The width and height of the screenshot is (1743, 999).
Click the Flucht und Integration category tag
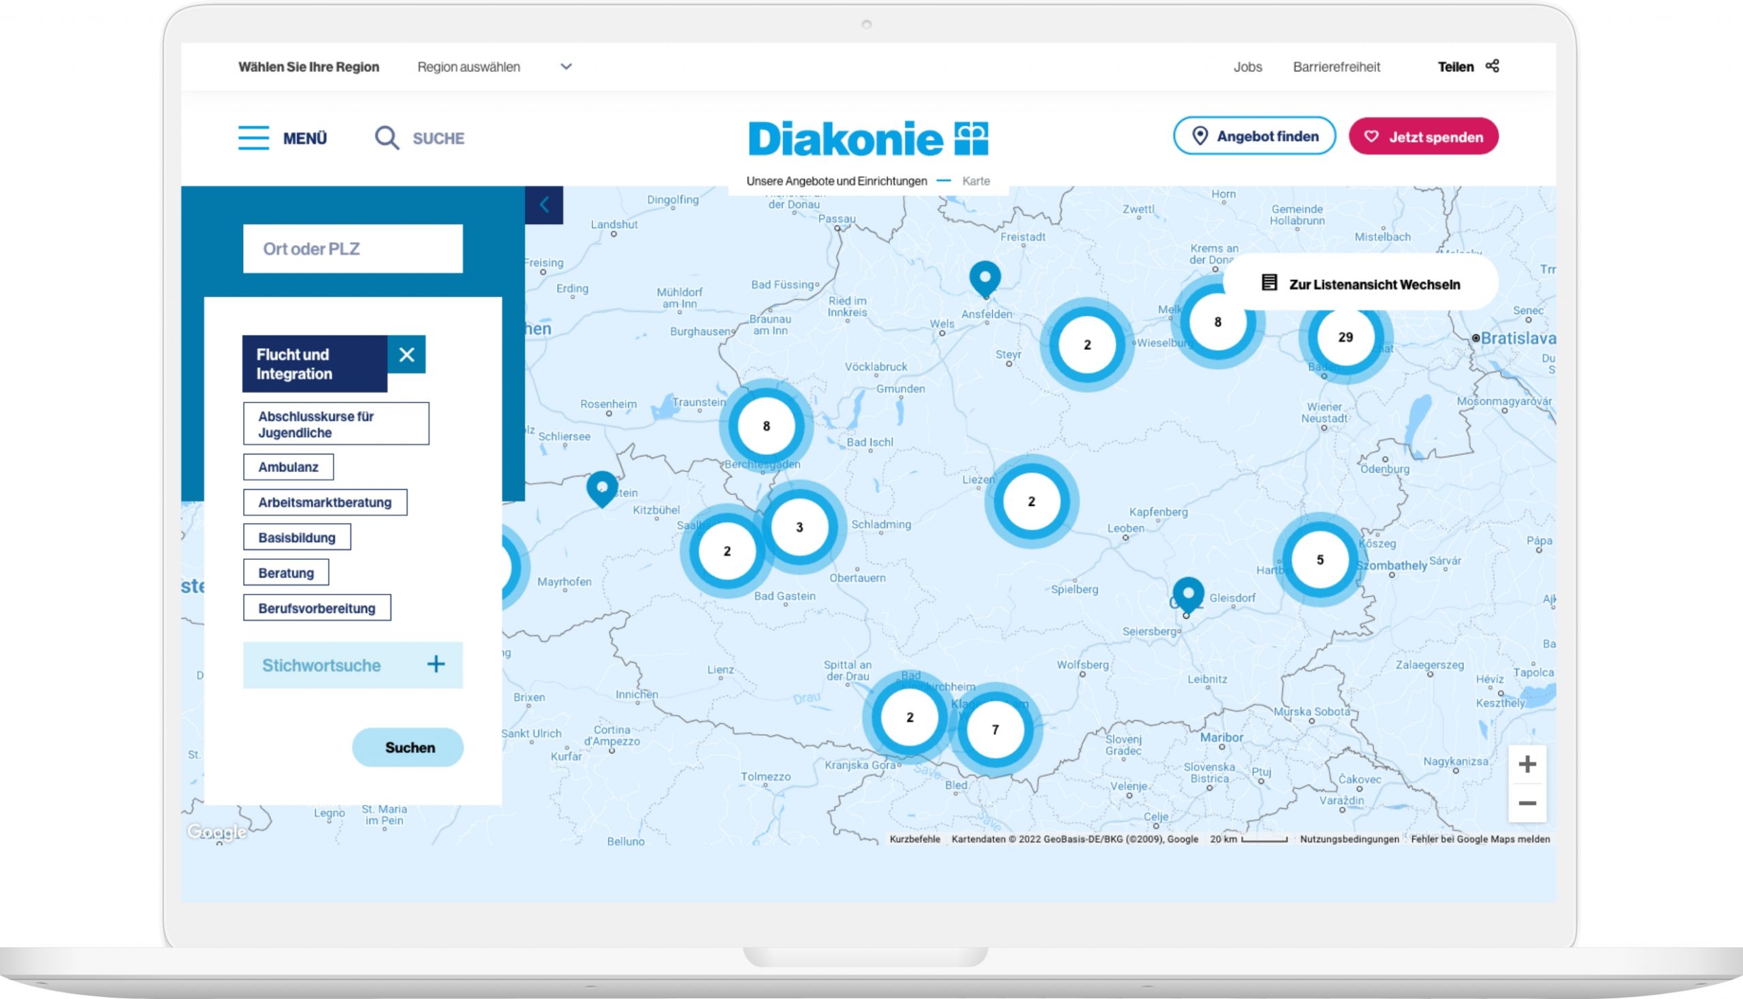point(315,364)
